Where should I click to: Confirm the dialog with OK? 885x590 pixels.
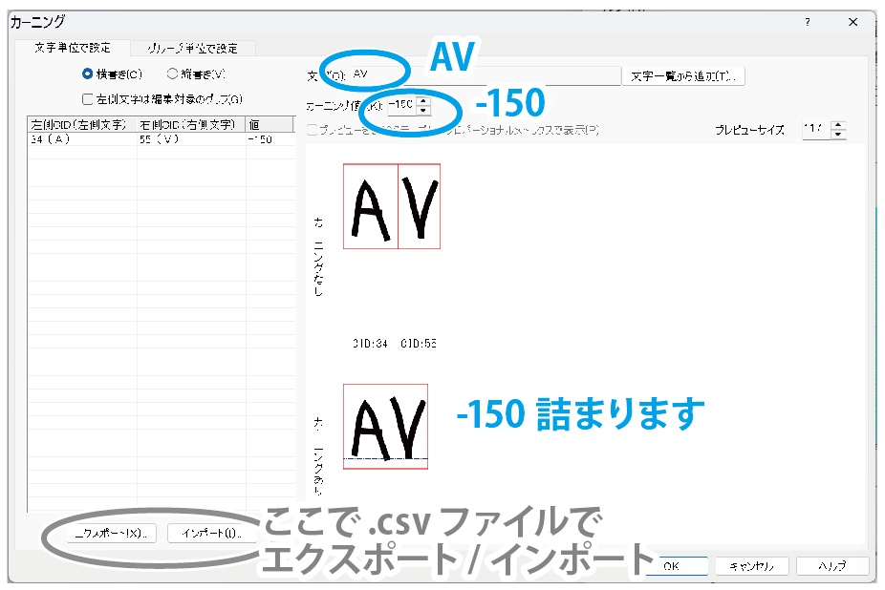point(671,565)
